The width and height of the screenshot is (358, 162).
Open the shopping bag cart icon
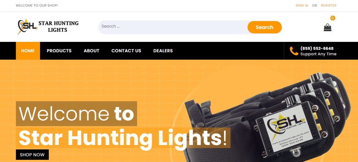click(x=328, y=27)
